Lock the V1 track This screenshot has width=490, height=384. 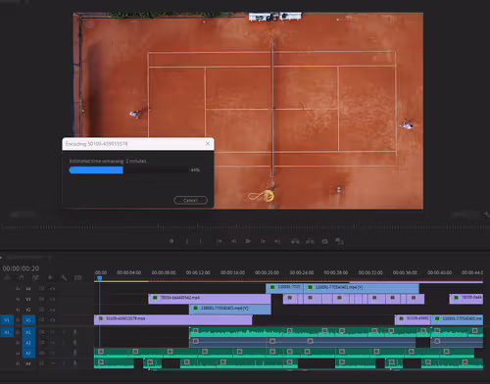(18, 320)
